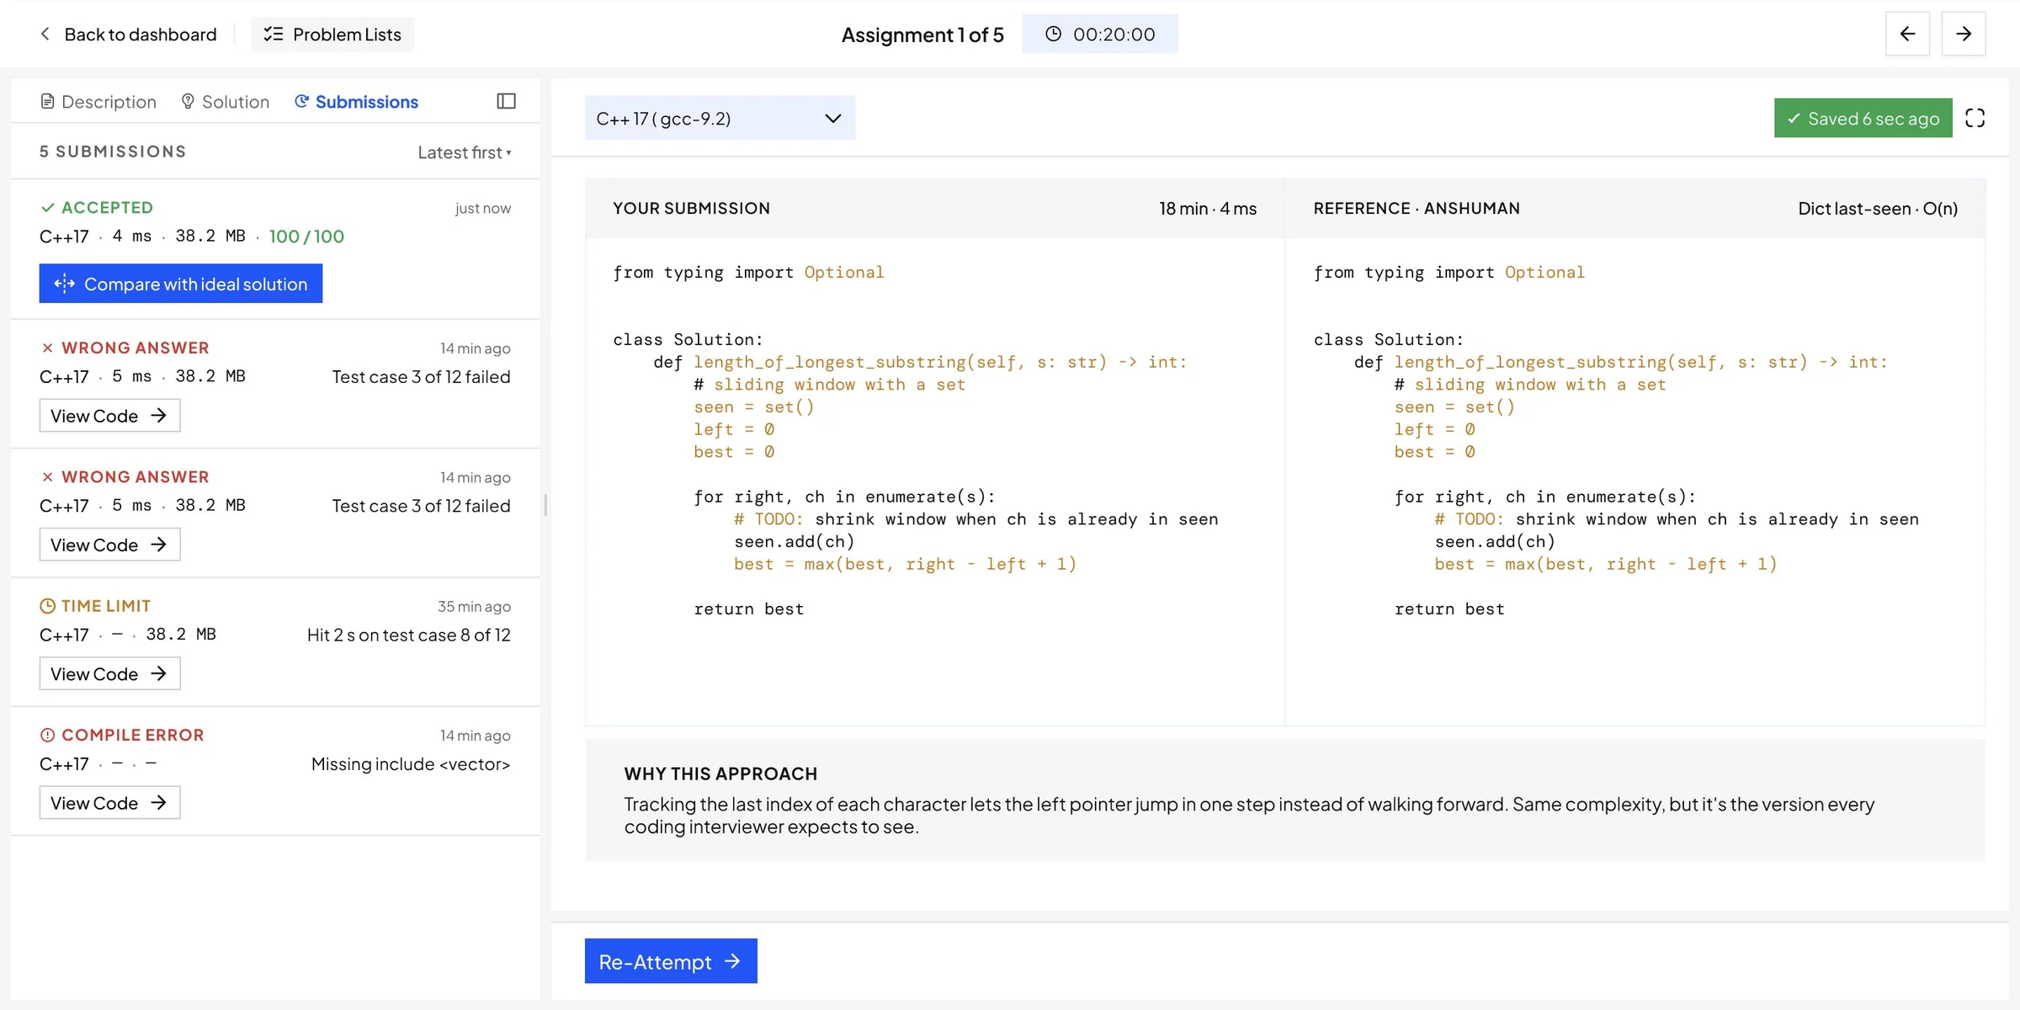The image size is (2020, 1010).
Task: Go Back to dashboard
Action: (x=128, y=35)
